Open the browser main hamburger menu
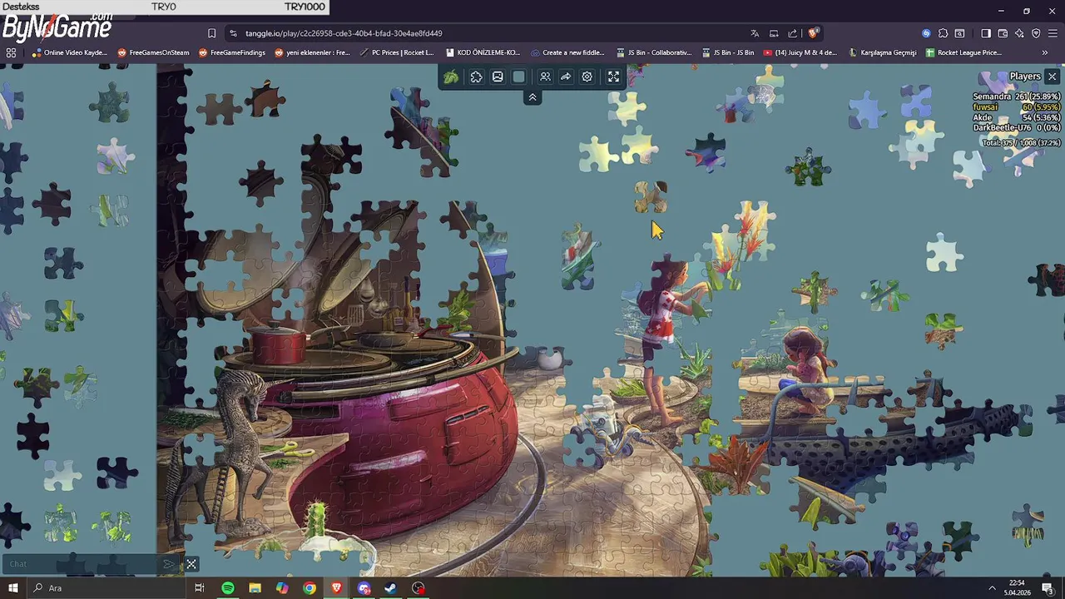The image size is (1065, 599). [1053, 33]
